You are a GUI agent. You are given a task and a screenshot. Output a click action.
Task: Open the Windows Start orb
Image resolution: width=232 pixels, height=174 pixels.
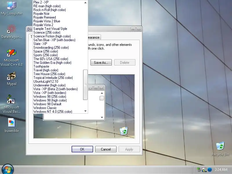(8, 169)
